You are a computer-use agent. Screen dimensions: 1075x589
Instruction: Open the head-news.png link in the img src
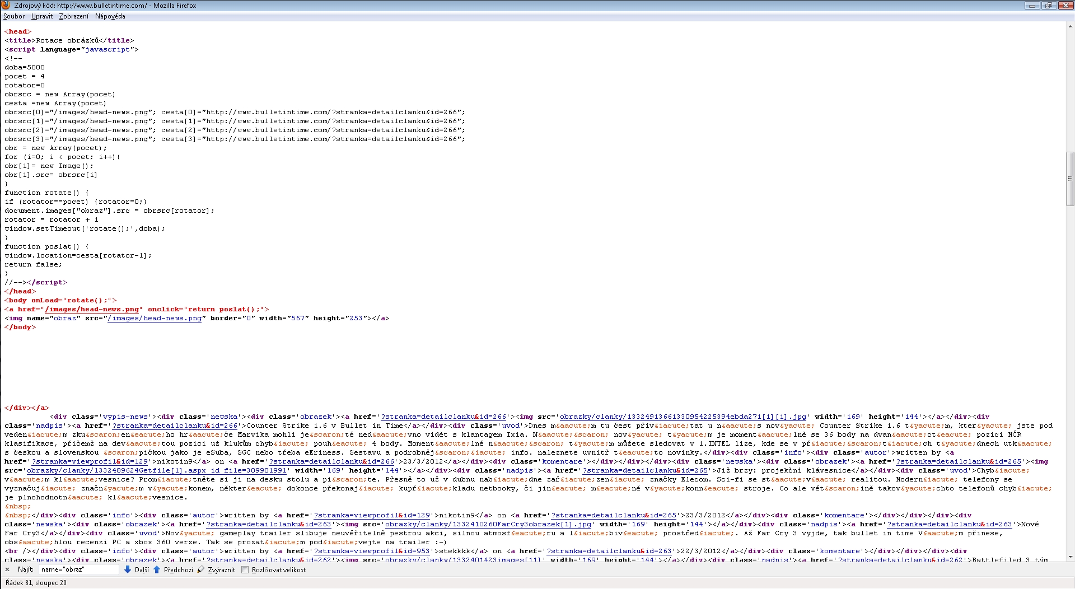[x=155, y=318]
